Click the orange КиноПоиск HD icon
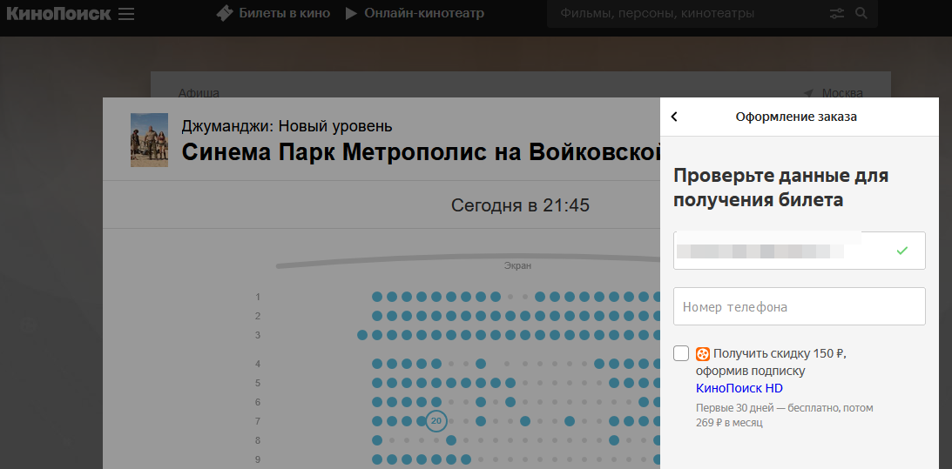This screenshot has width=952, height=469. [703, 354]
